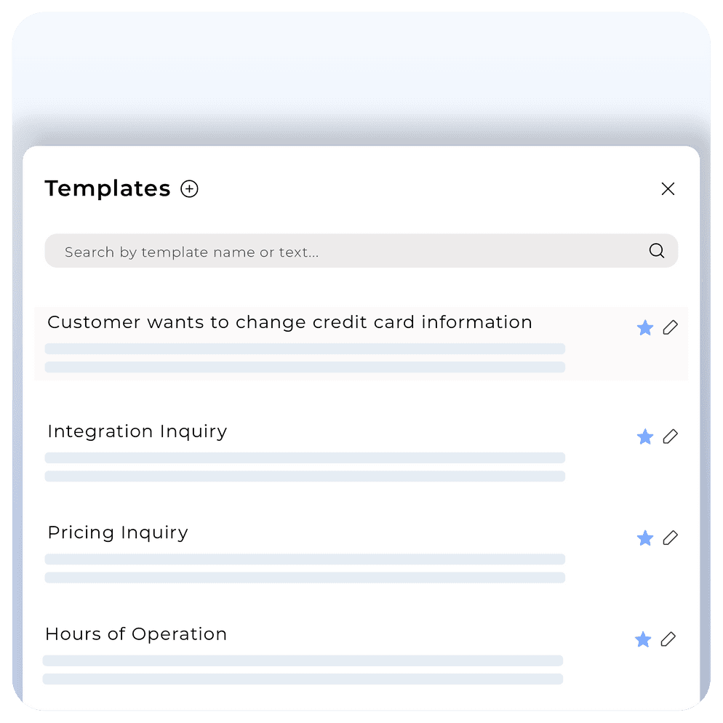Screen dimensions: 723x723
Task: Click the Hours of Operation preview text lines
Action: click(x=303, y=670)
